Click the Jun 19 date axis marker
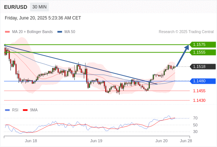The image size is (217, 147). [96, 141]
